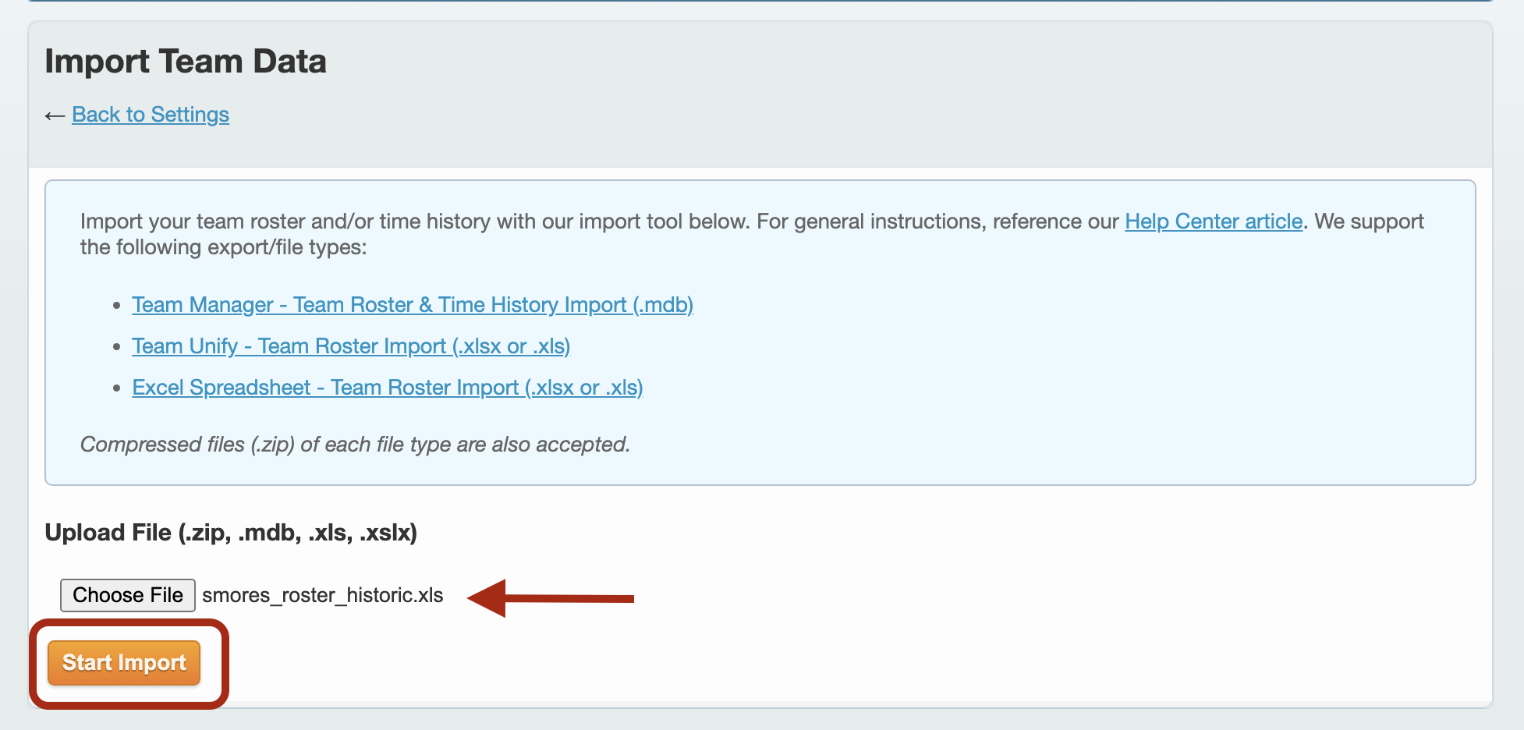Click the selected file name smores_roster_historic.xls
Screen dimensions: 1524x730
click(x=322, y=596)
